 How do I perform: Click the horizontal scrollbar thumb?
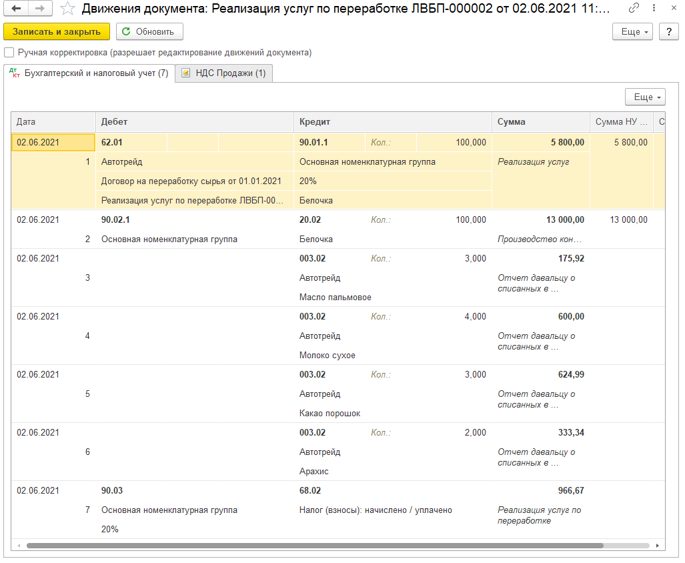coord(315,546)
